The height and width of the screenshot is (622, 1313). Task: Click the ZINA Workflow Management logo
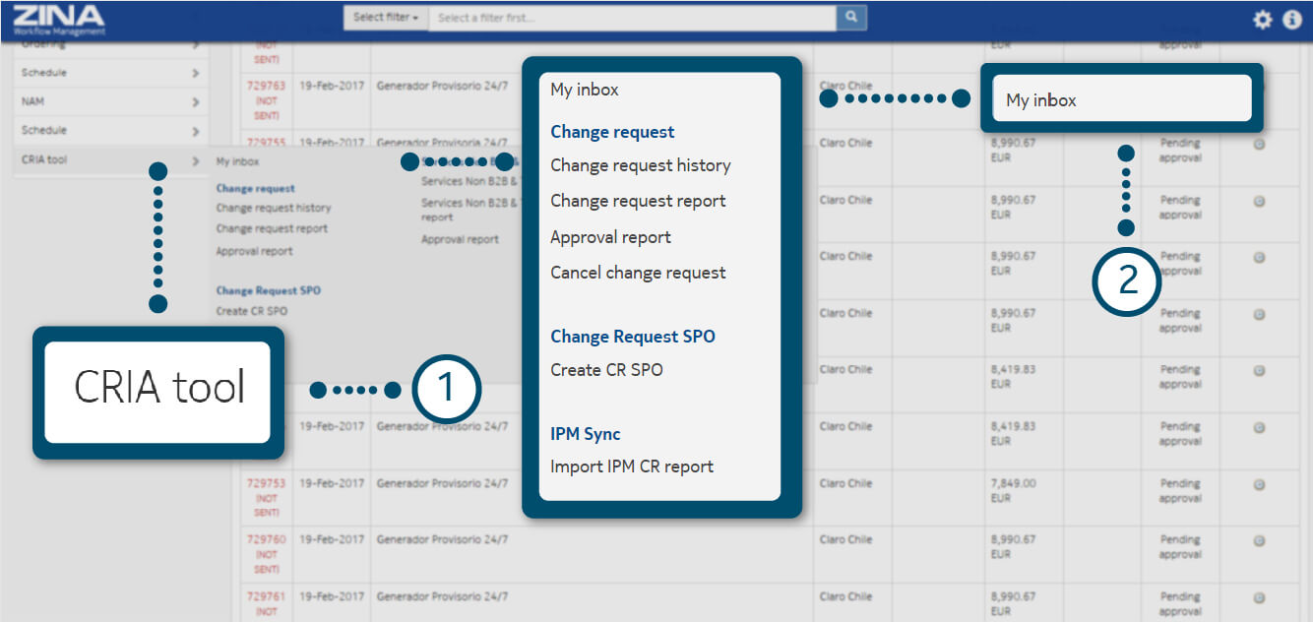(59, 19)
